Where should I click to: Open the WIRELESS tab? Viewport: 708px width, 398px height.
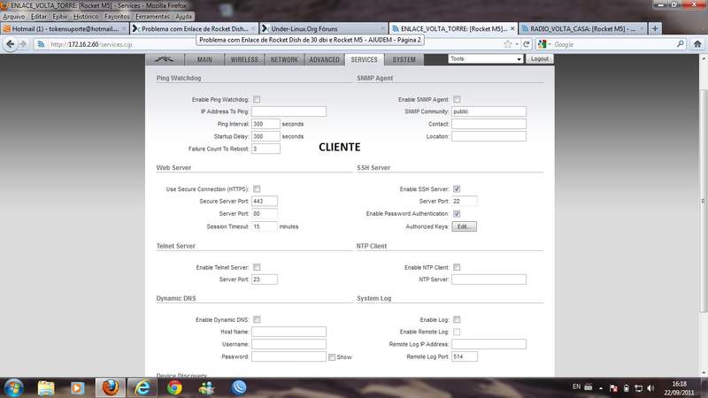tap(244, 59)
